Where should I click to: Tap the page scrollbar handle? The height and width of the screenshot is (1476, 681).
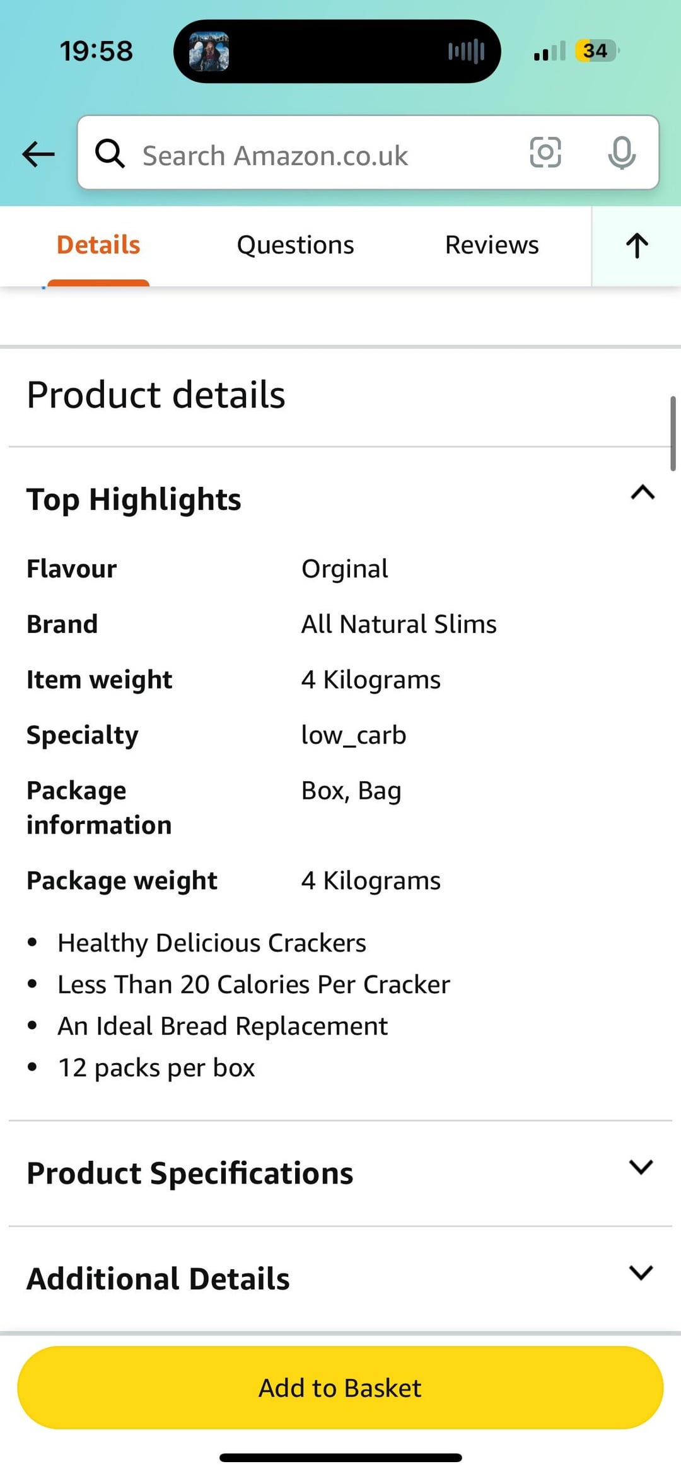[673, 433]
